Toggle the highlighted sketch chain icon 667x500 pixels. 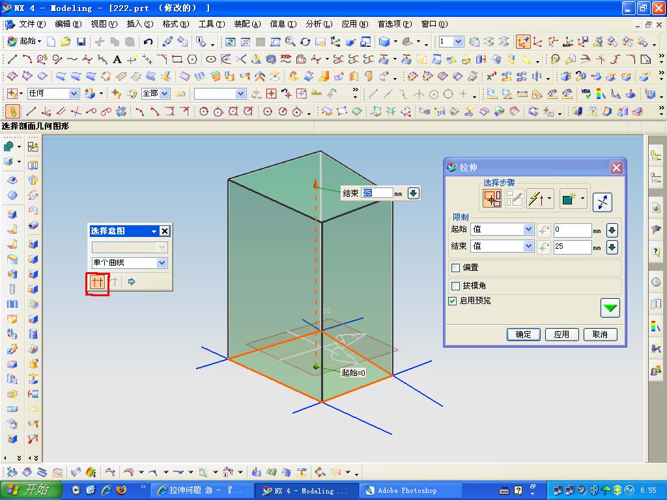13,111
